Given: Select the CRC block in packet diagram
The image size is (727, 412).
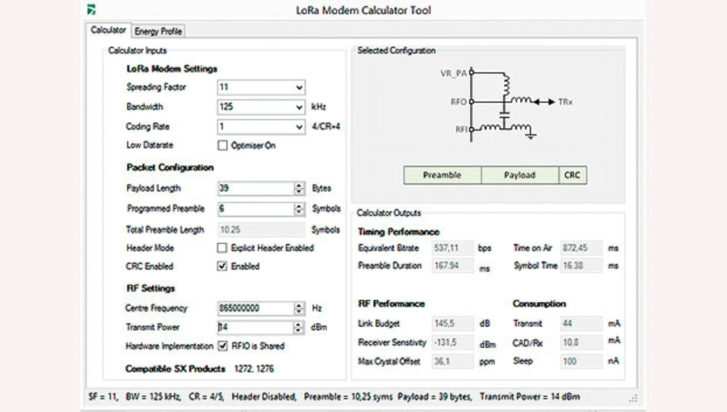Looking at the screenshot, I should (573, 175).
